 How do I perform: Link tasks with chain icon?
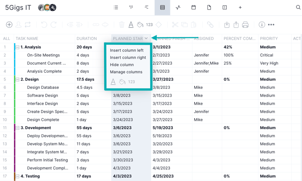pos(96,25)
